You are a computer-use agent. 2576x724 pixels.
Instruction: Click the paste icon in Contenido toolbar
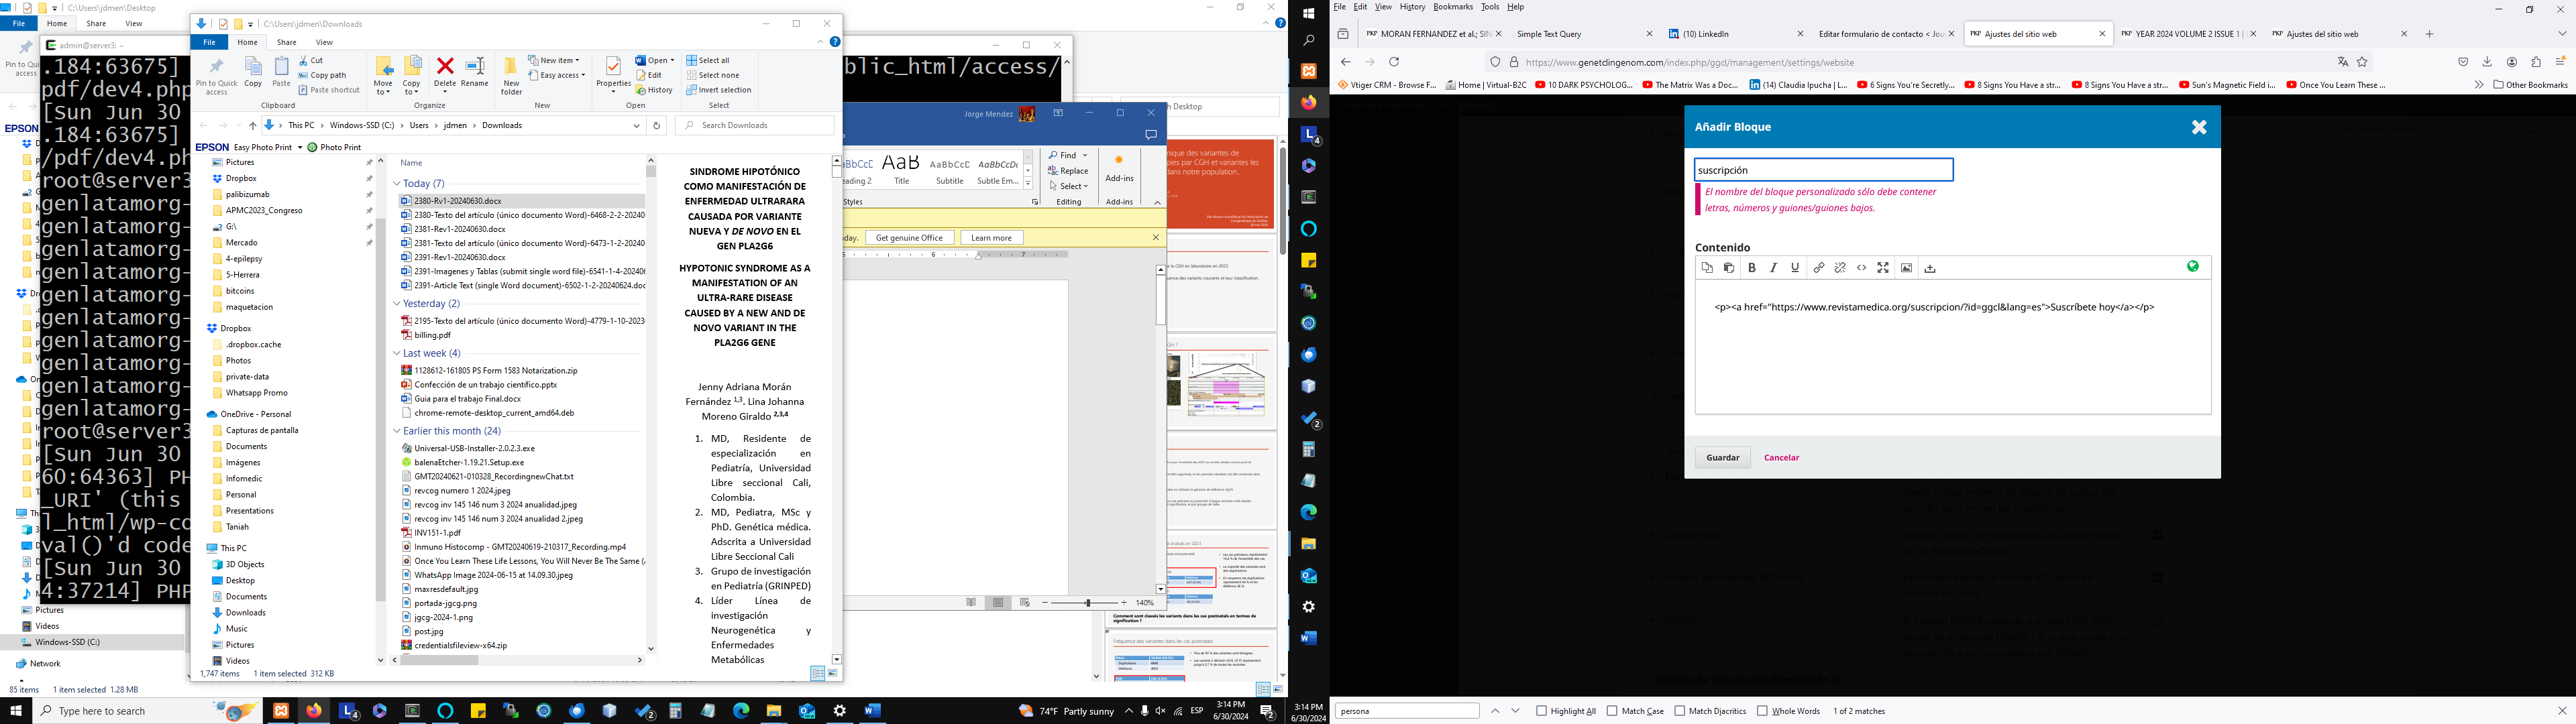(x=1729, y=268)
